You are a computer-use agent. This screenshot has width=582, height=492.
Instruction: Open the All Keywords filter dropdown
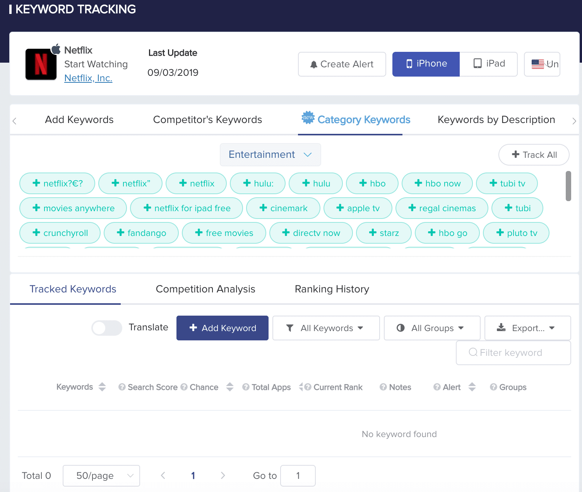pyautogui.click(x=326, y=328)
